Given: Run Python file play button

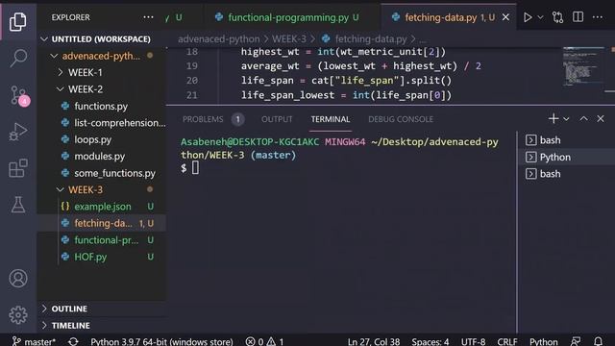Looking at the screenshot, I should pyautogui.click(x=528, y=17).
